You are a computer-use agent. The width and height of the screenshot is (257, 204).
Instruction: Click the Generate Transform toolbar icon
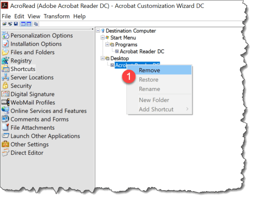36,24
